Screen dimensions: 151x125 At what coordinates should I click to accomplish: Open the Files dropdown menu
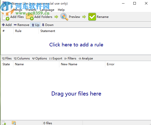point(7,58)
